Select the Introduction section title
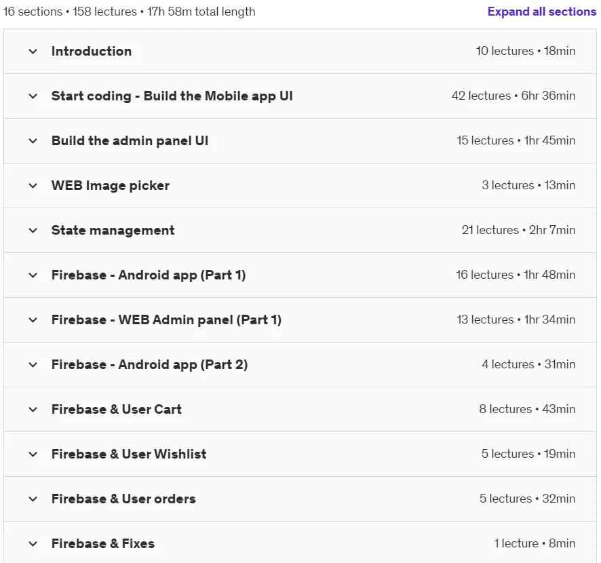 (92, 52)
